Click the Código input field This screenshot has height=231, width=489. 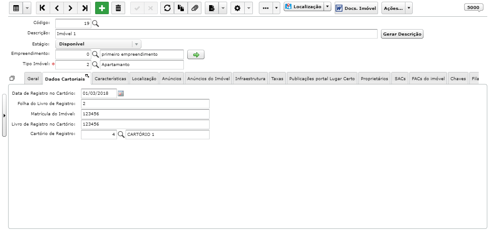pyautogui.click(x=73, y=24)
